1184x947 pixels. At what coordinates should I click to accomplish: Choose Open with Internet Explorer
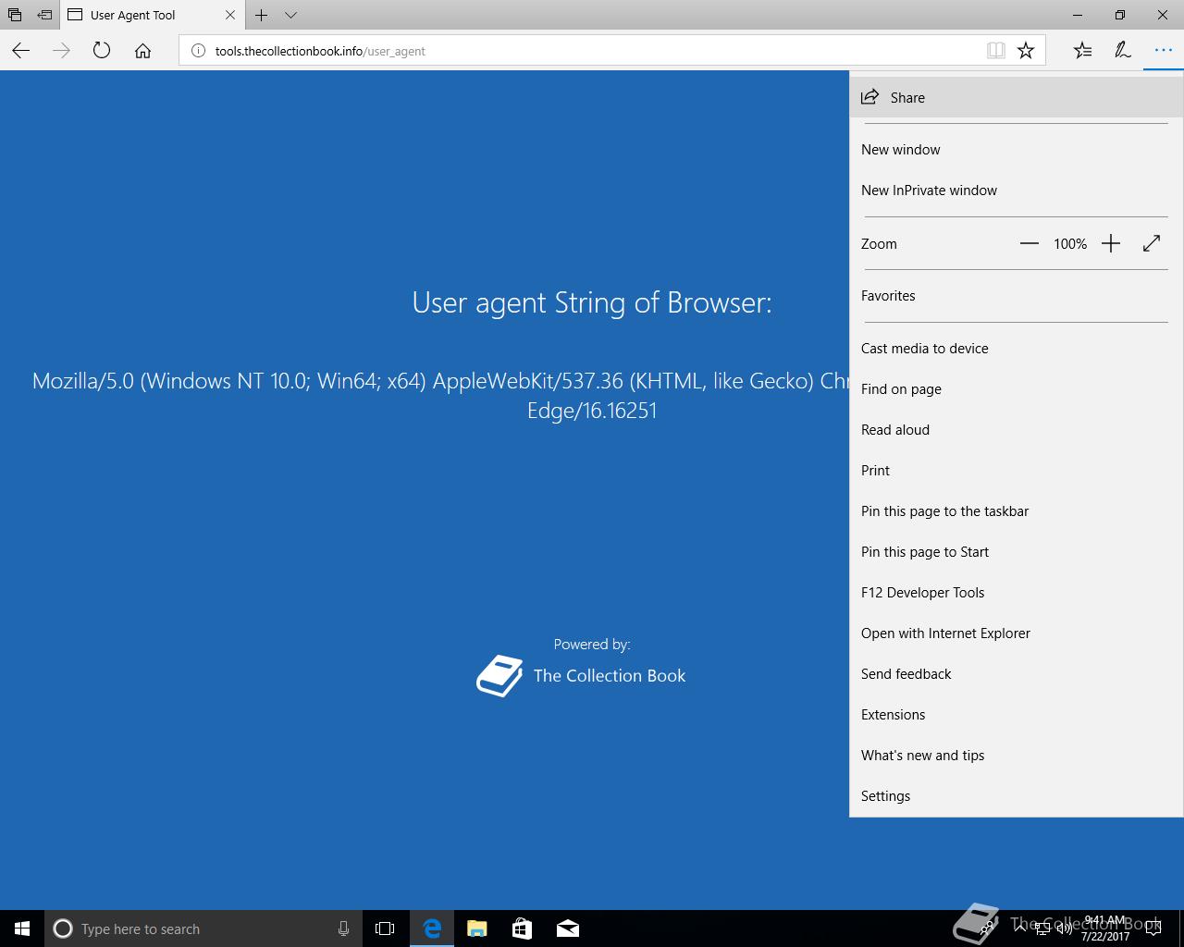[1016, 633]
